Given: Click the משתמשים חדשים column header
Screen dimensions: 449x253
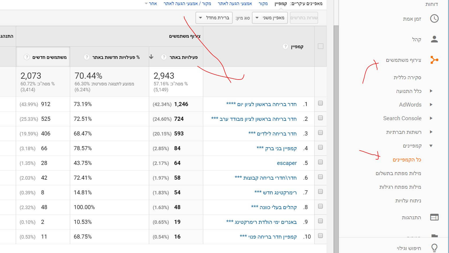Looking at the screenshot, I should click(x=43, y=57).
